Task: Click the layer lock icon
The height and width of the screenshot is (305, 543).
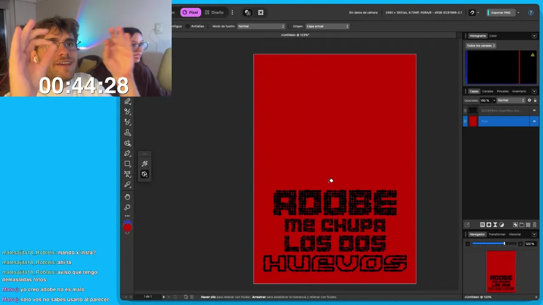Action: pos(535,100)
